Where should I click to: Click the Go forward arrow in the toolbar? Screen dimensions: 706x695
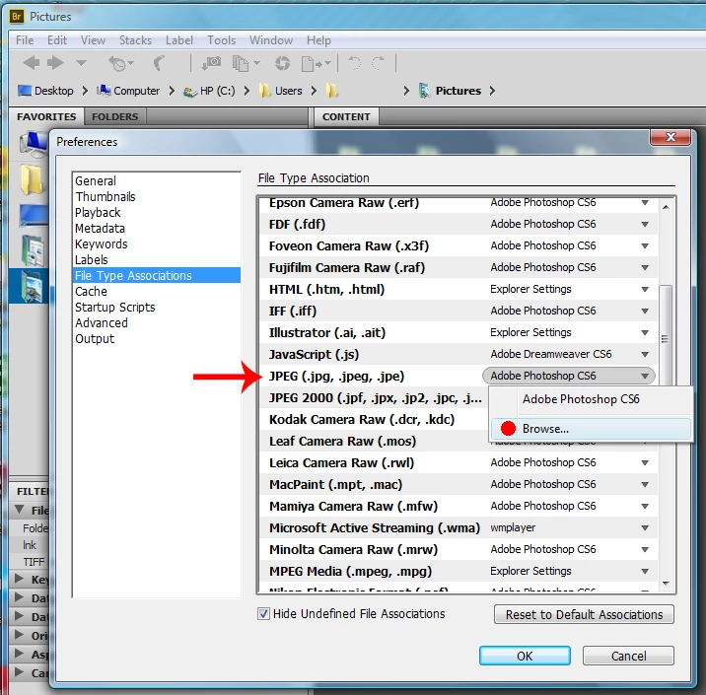tap(55, 62)
